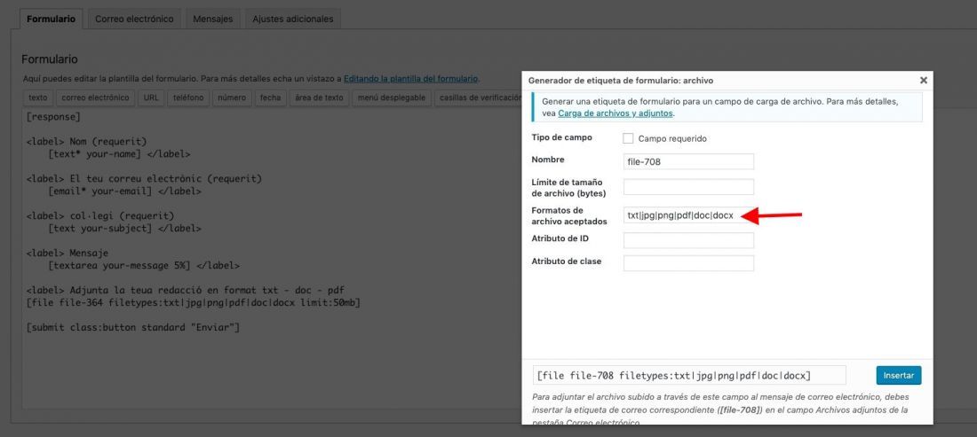The image size is (977, 437).
Task: Follow the Editando la plantilla del formulario link
Action: coord(410,79)
